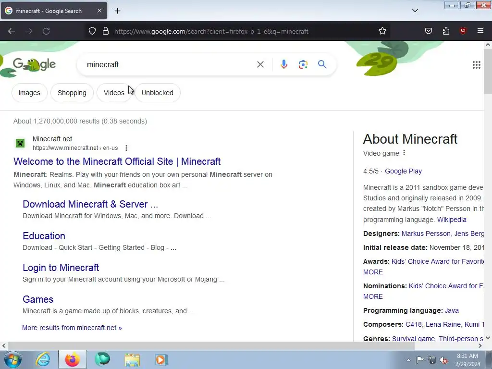This screenshot has height=369, width=492.
Task: Open the Java programming language link
Action: click(452, 310)
